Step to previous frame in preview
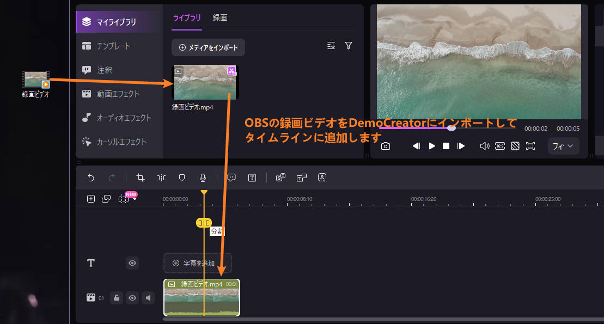 click(417, 146)
